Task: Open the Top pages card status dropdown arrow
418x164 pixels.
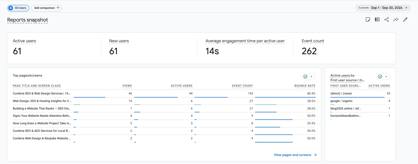Action: (x=311, y=77)
